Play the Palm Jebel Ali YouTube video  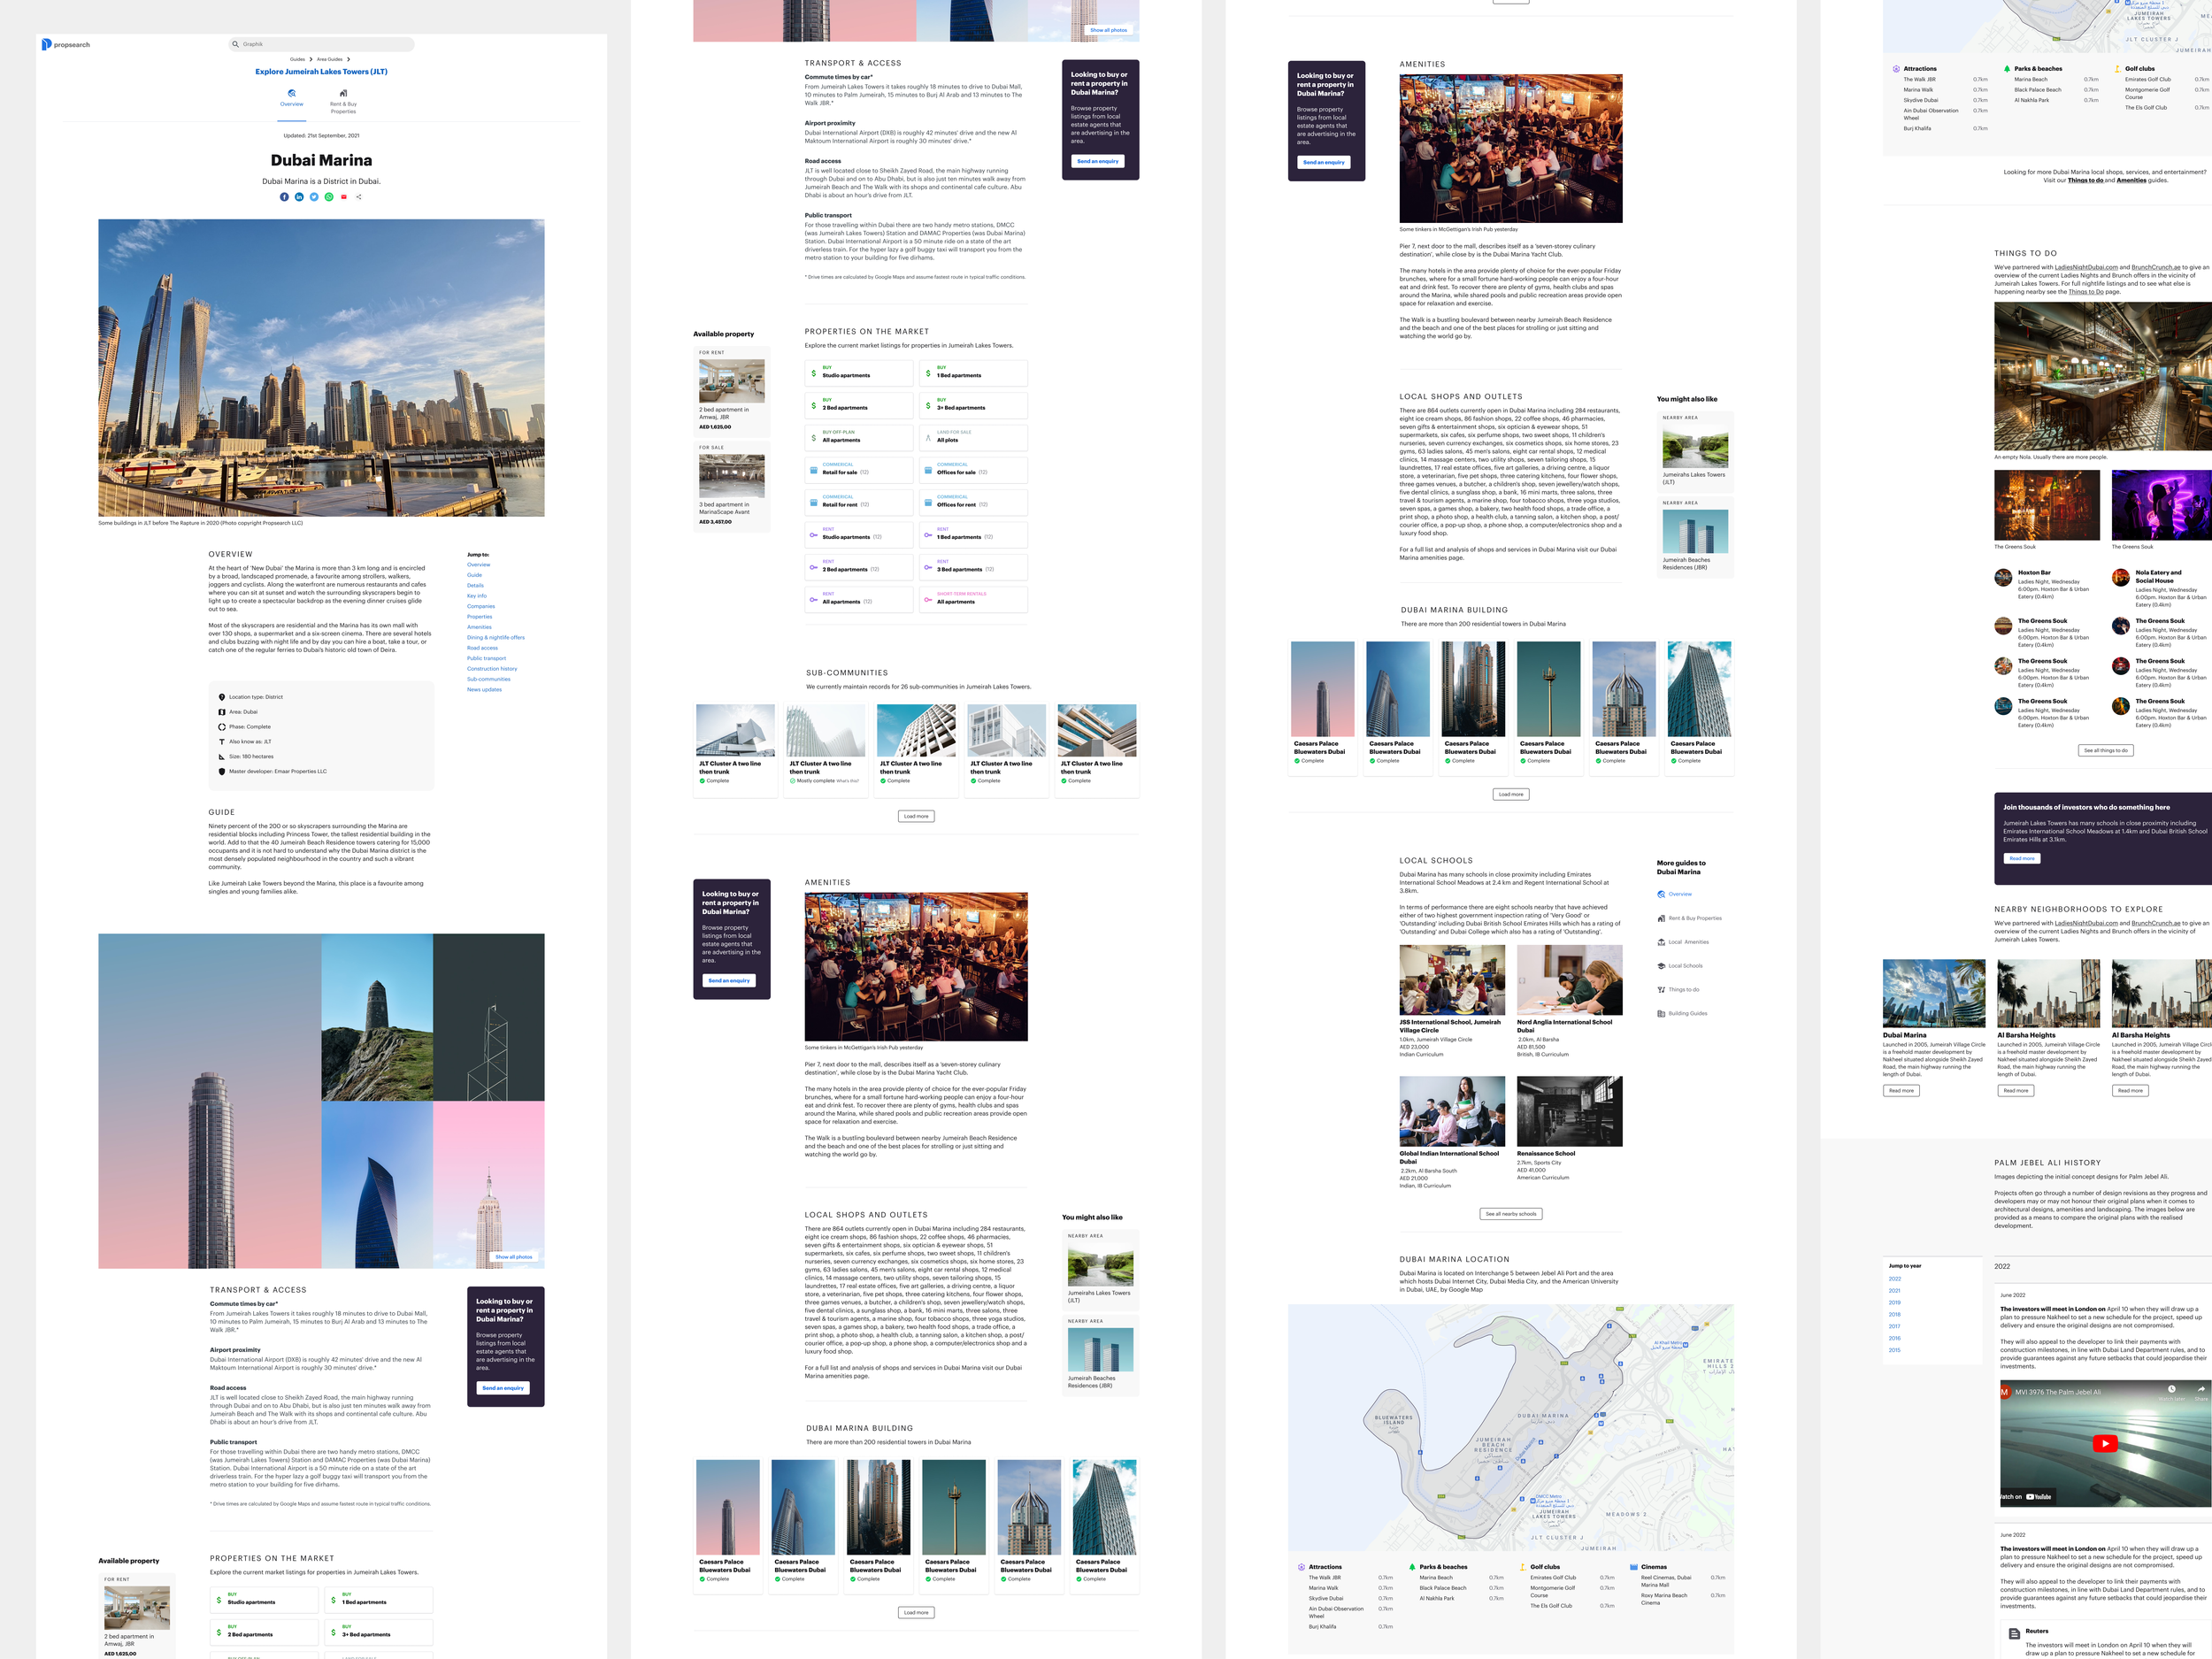pos(2104,1443)
